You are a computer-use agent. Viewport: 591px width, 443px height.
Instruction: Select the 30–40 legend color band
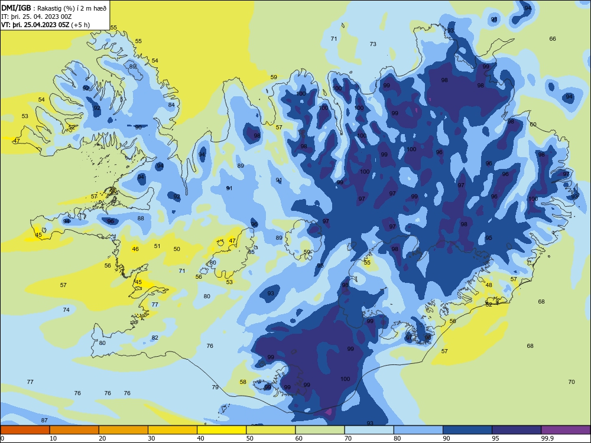(x=173, y=430)
